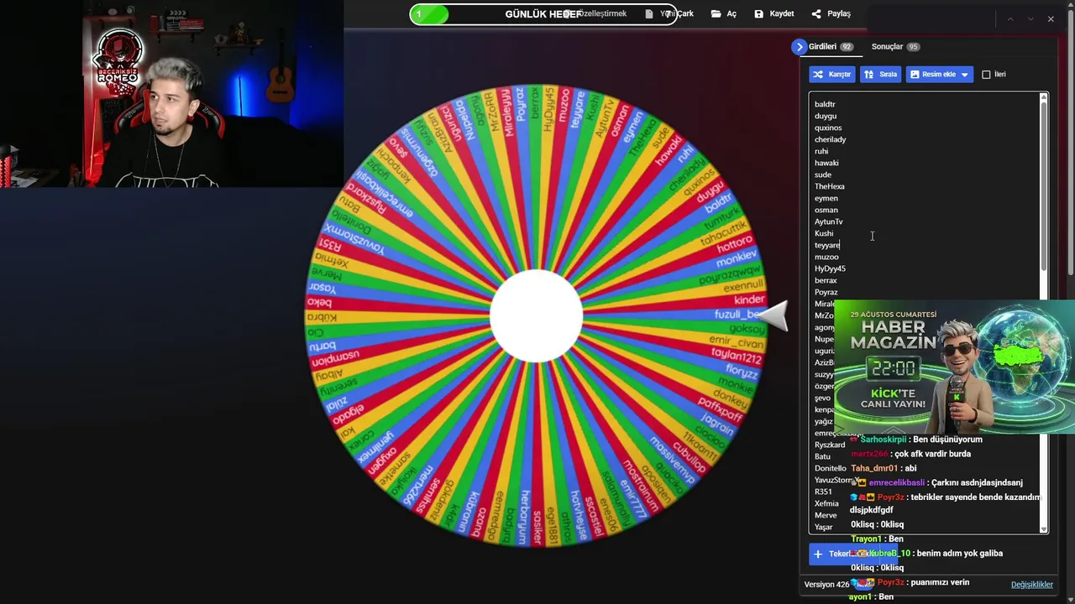Image resolution: width=1075 pixels, height=604 pixels.
Task: Click the 'Versiyon 426' version label
Action: coord(826,585)
